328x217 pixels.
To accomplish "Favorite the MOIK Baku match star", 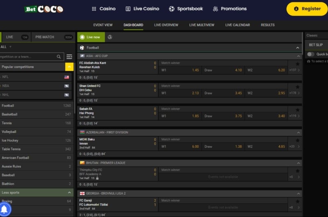I will click(298, 140).
